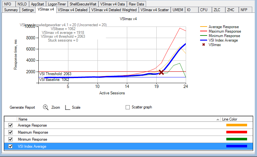257x157 pixels.
Task: Open the VSImax v4 Scatter tab
Action: coord(154,10)
